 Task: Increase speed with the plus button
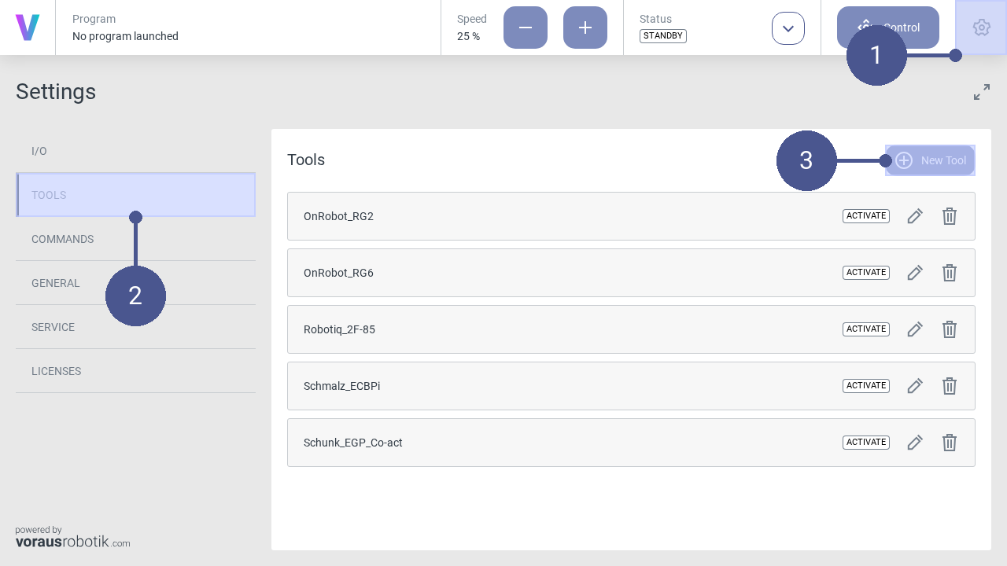coord(585,28)
